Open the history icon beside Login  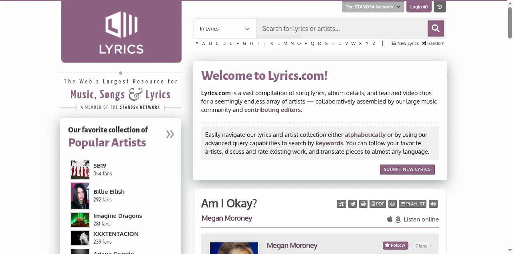pos(440,7)
